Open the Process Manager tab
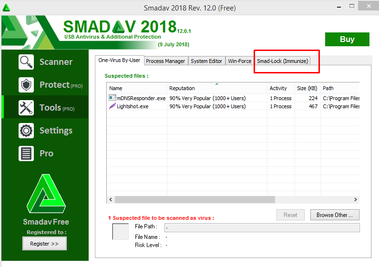 [165, 61]
